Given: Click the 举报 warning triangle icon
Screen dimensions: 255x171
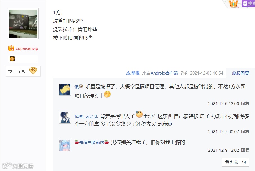Looking at the screenshot, I should point(128,73).
